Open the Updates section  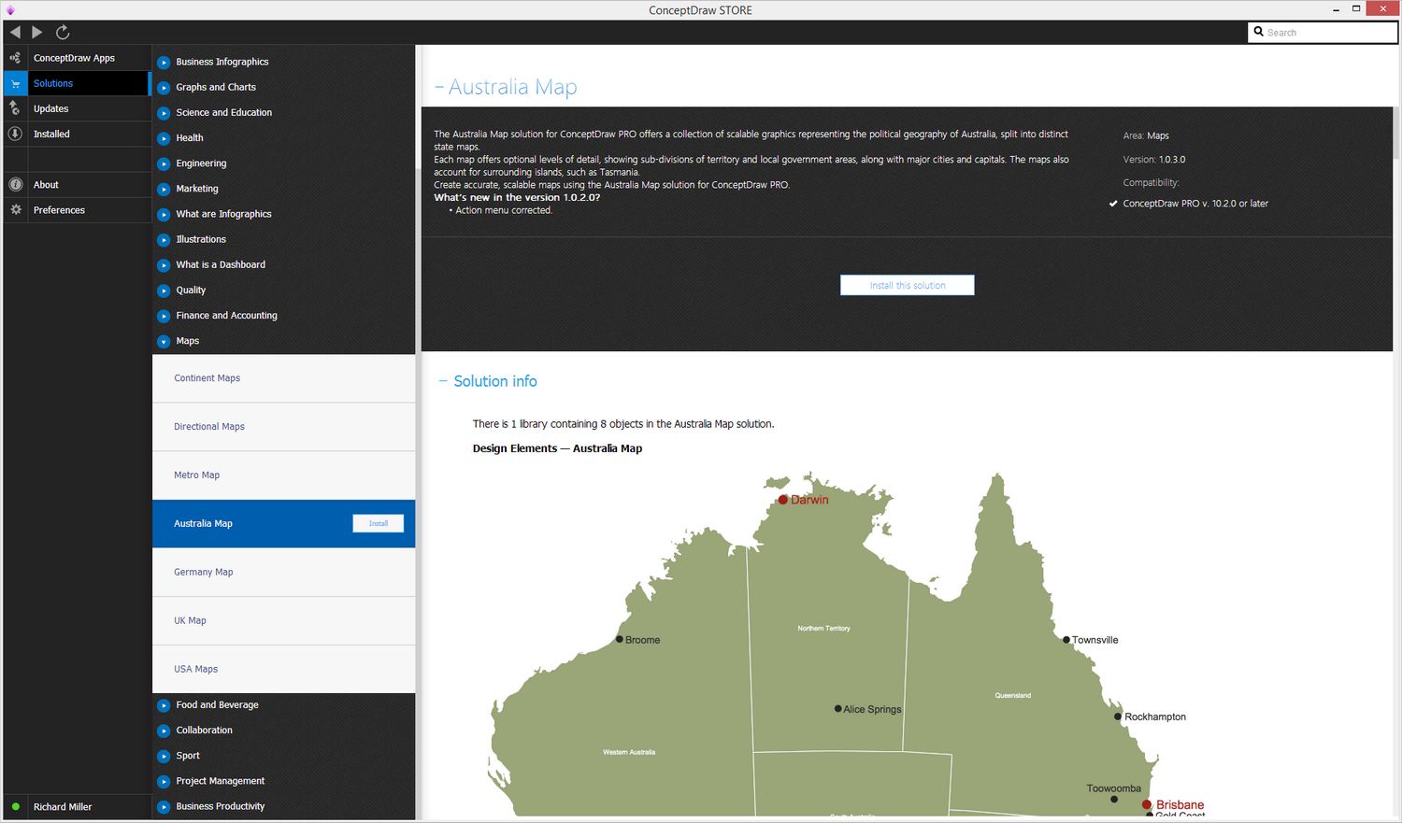(x=50, y=108)
